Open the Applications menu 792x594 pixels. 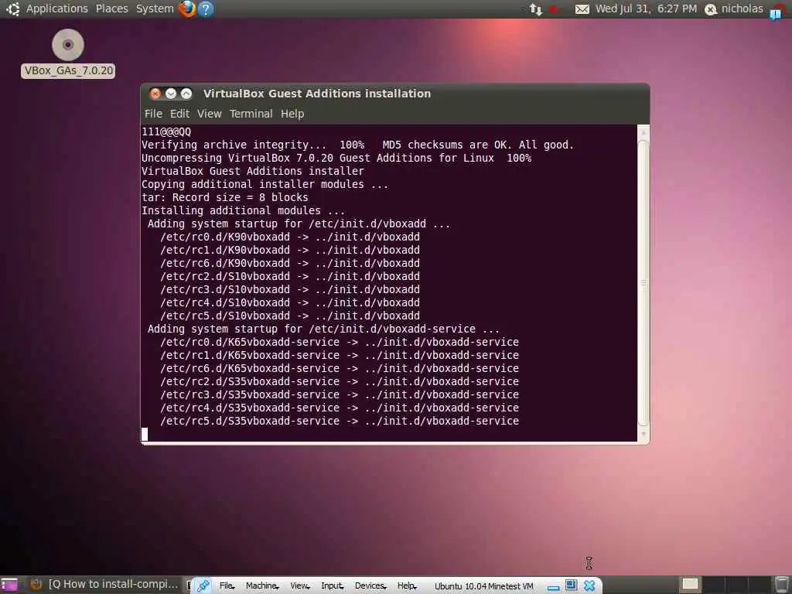coord(57,9)
